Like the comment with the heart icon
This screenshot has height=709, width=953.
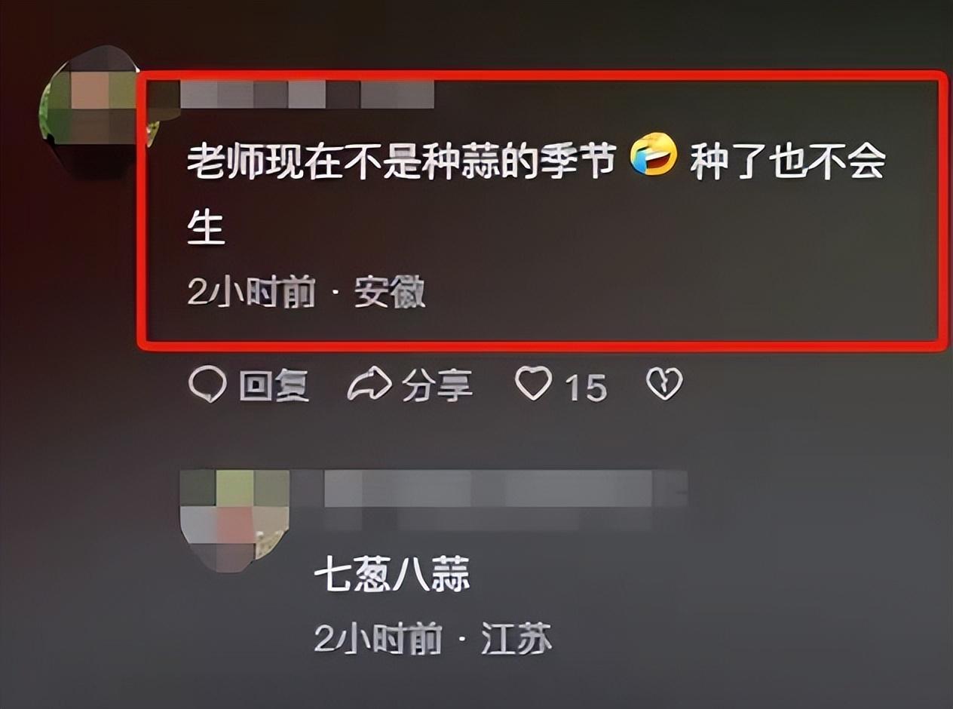coord(534,385)
